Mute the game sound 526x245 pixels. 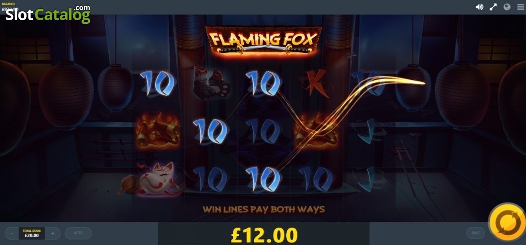click(480, 7)
